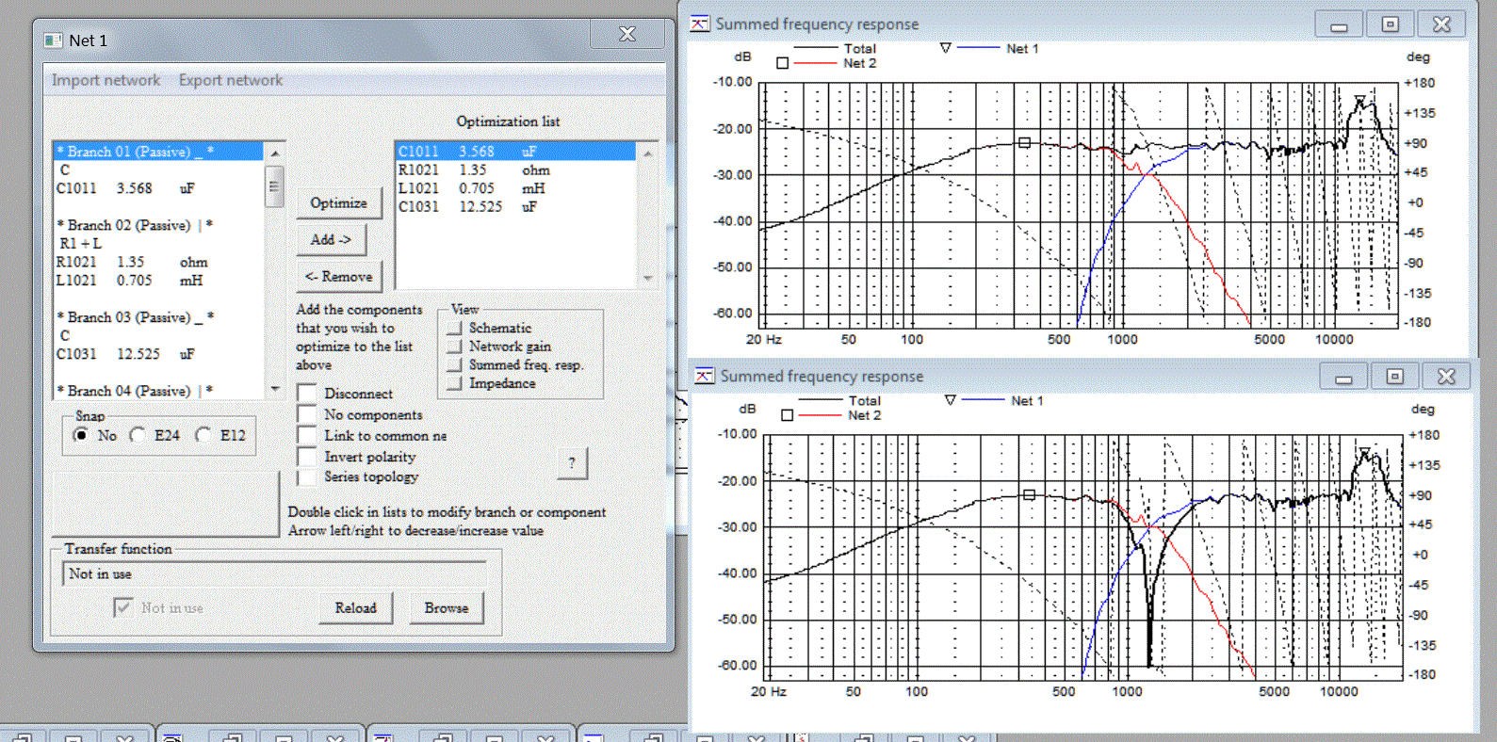Enable the Series topology checkbox
This screenshot has height=742, width=1497.
(306, 476)
